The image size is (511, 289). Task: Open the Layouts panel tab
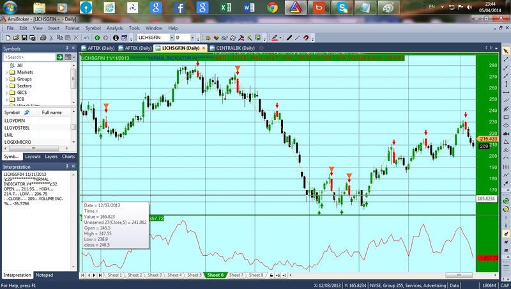click(33, 157)
